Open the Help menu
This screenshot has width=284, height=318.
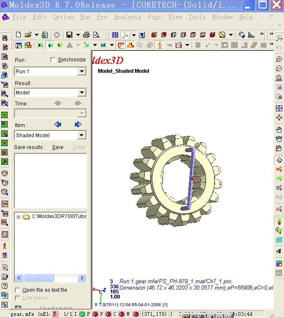tap(246, 17)
